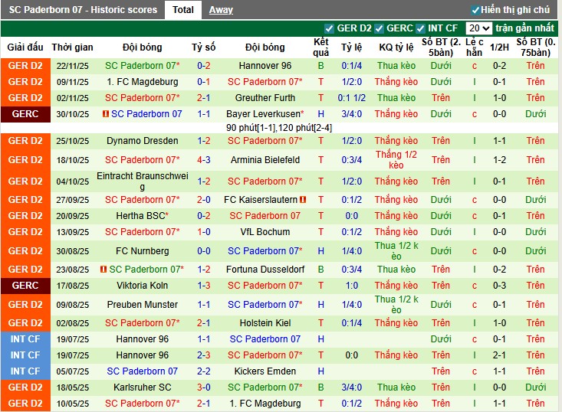Click the 0-3 halftime score on 17/08/25

[499, 286]
